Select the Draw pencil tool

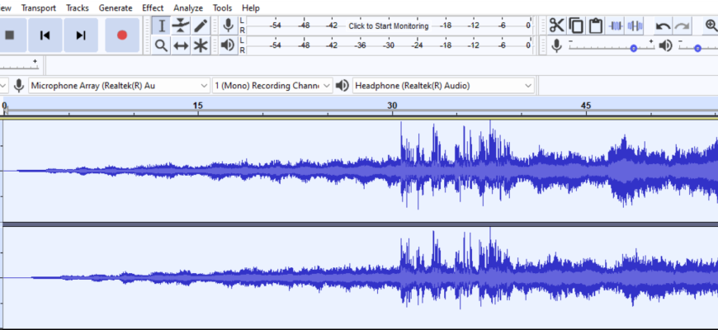[201, 26]
